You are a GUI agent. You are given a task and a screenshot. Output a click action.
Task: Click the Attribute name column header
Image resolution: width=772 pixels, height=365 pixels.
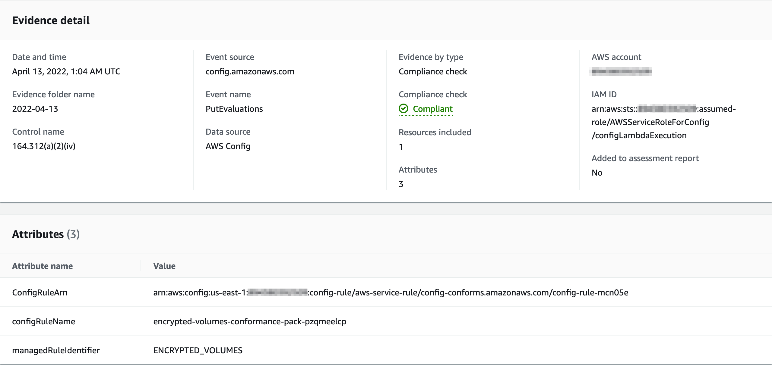coord(42,266)
